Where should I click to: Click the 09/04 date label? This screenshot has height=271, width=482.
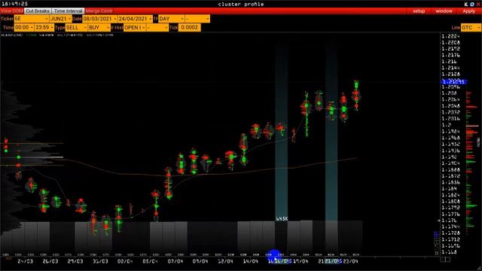click(200, 261)
